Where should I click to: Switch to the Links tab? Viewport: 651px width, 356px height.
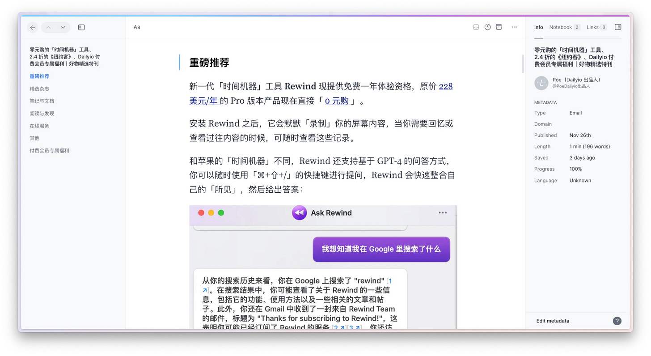pos(596,27)
